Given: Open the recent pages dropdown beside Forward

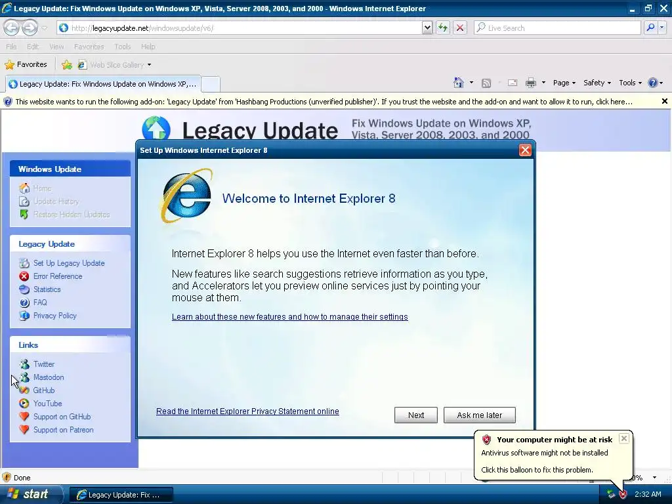Looking at the screenshot, I should click(44, 28).
